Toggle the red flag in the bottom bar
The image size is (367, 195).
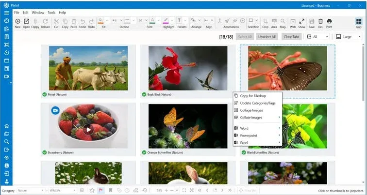click(x=101, y=190)
